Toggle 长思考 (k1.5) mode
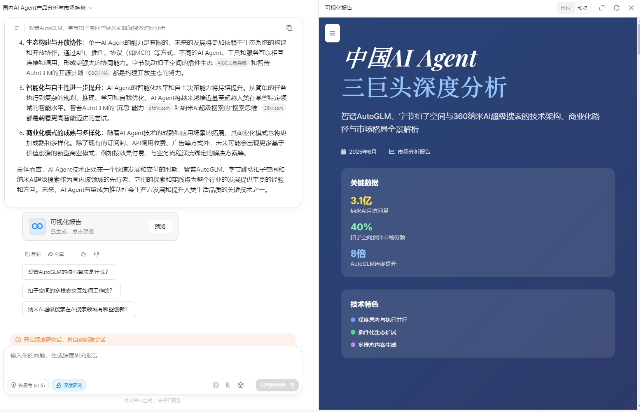The width and height of the screenshot is (640, 412). tap(28, 385)
